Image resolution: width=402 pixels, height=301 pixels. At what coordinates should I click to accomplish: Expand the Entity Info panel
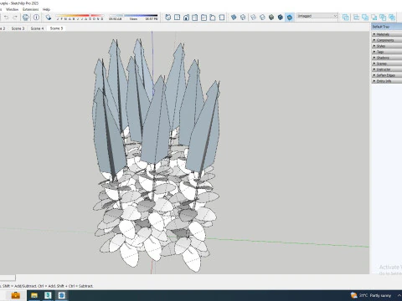tap(387, 81)
